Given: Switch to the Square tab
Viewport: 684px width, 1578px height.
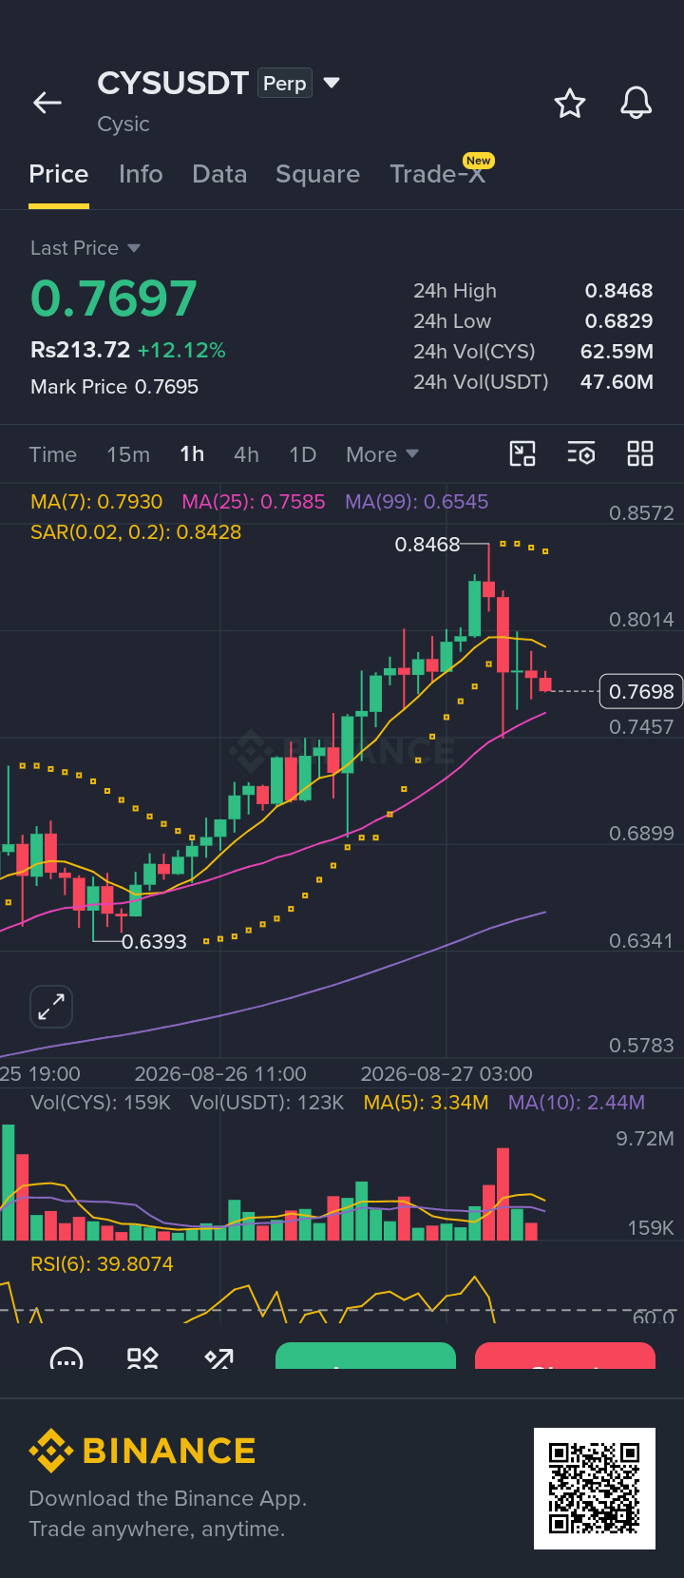Looking at the screenshot, I should [x=318, y=174].
